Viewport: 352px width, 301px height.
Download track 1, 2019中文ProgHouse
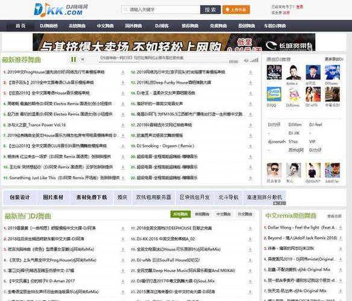(x=123, y=72)
